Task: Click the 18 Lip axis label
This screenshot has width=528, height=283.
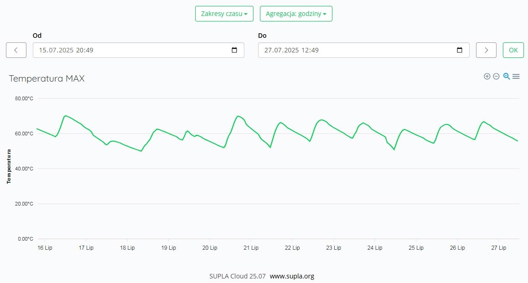Action: (x=127, y=247)
